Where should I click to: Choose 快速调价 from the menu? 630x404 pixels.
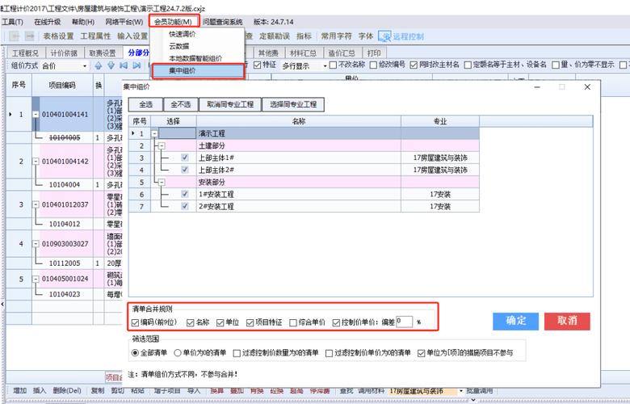[182, 34]
